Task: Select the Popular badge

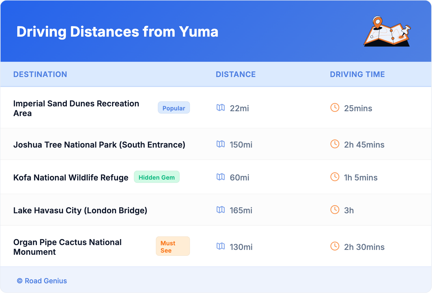Action: tap(174, 108)
